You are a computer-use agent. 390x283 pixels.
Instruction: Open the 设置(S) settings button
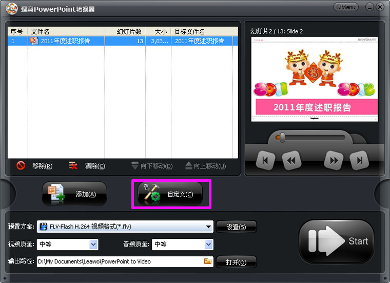point(236,227)
